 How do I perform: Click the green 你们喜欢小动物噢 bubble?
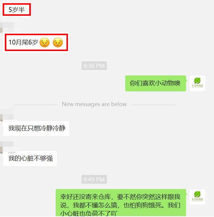point(155,83)
